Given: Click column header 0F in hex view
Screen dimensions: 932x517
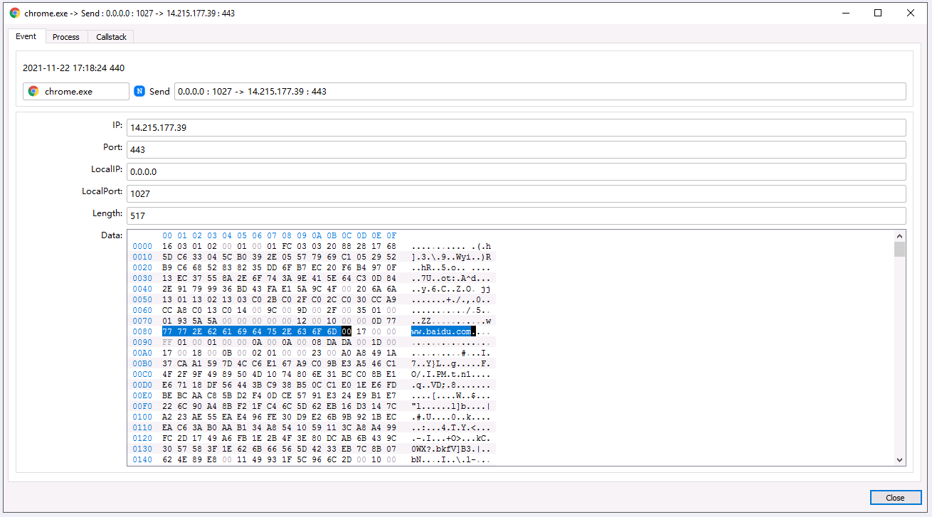Looking at the screenshot, I should click(391, 235).
